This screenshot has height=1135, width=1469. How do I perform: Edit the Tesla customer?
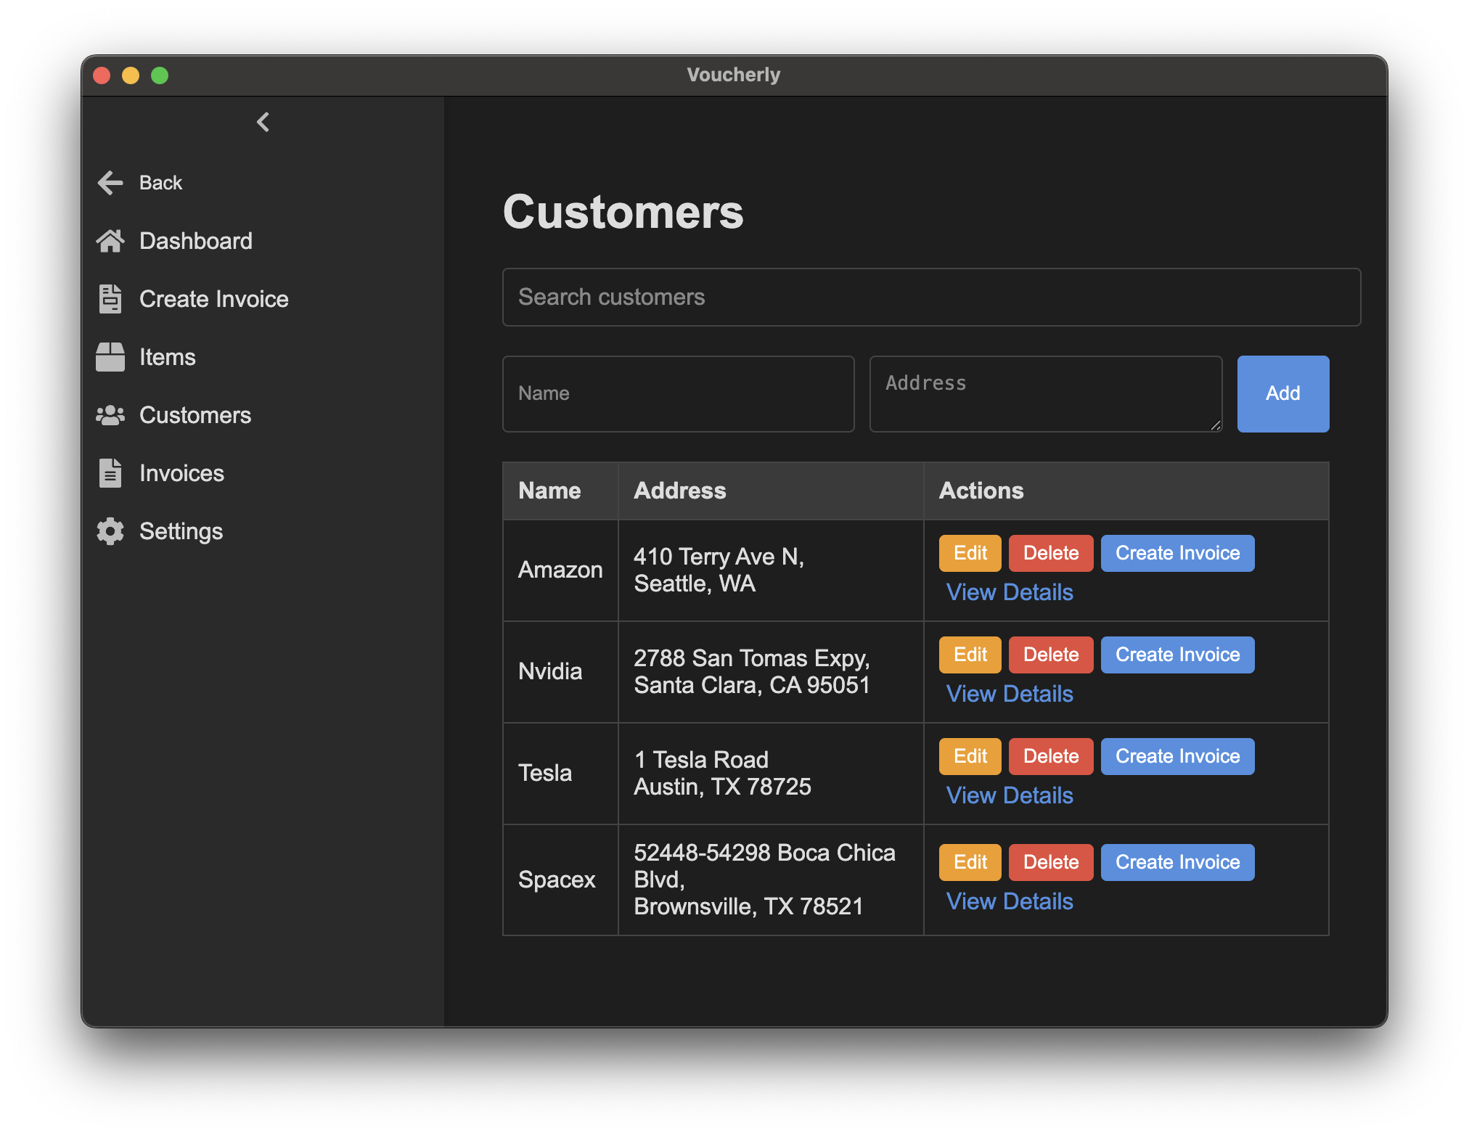[x=970, y=757]
